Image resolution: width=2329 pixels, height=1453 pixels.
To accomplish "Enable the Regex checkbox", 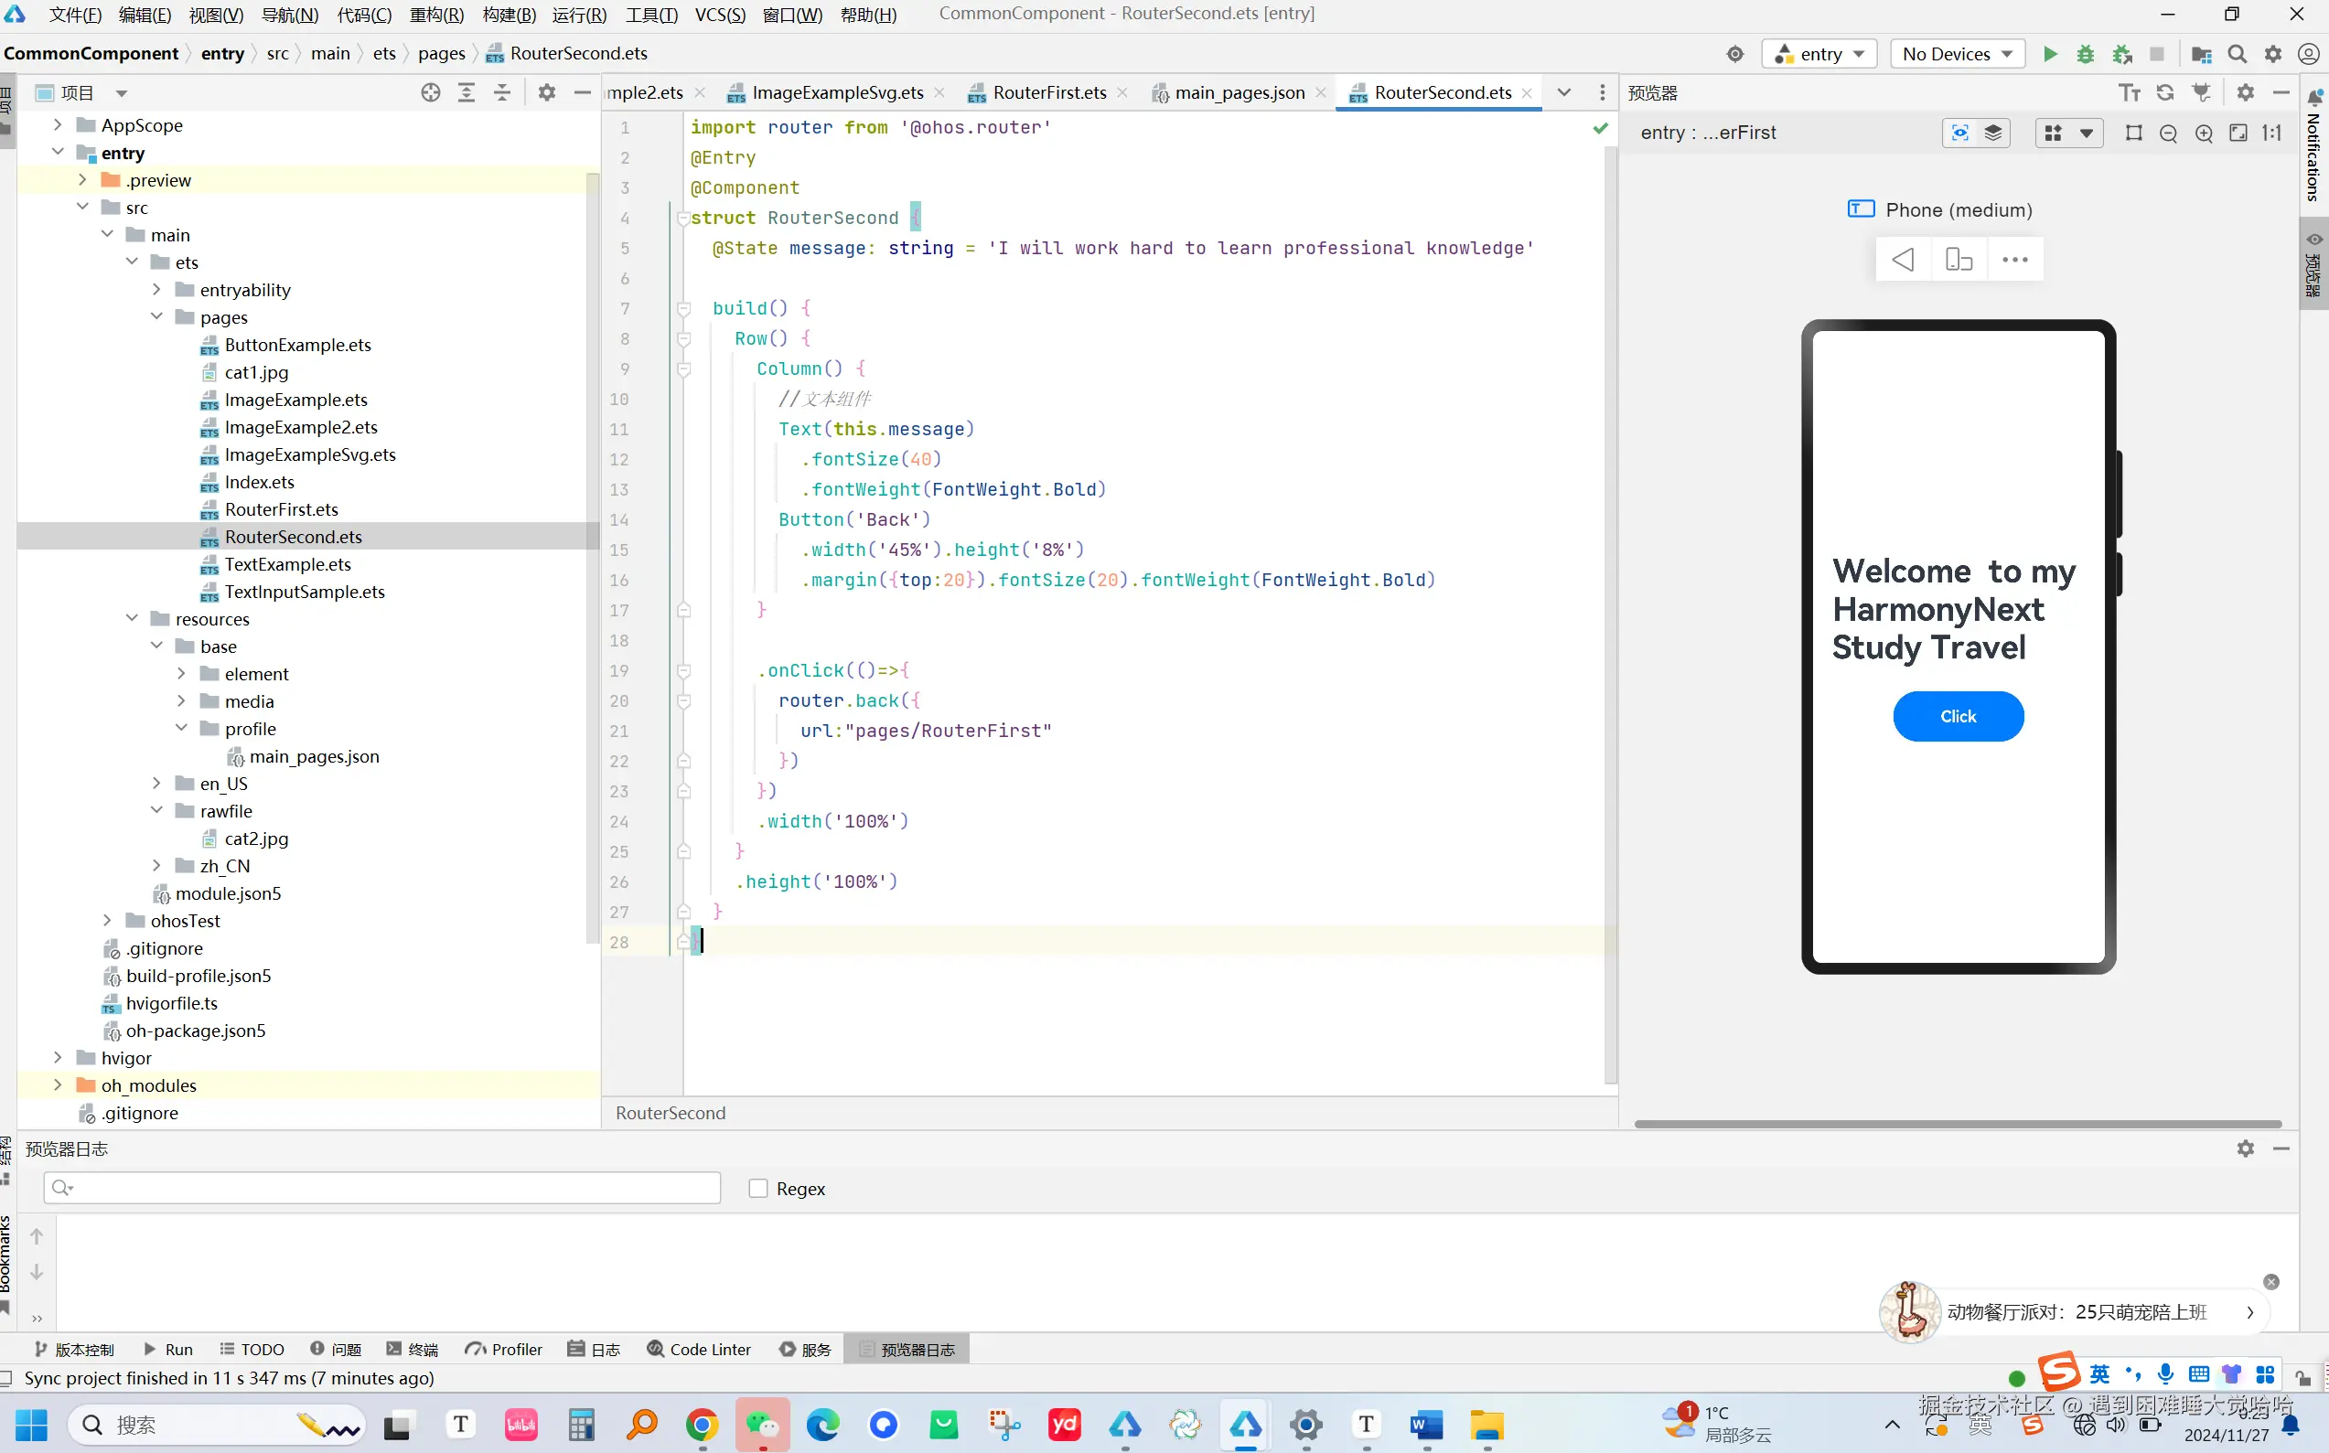I will click(x=758, y=1189).
